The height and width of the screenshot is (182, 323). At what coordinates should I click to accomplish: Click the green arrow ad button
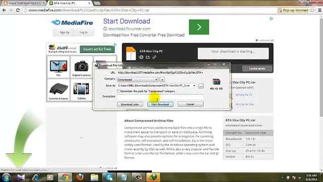(x=199, y=27)
